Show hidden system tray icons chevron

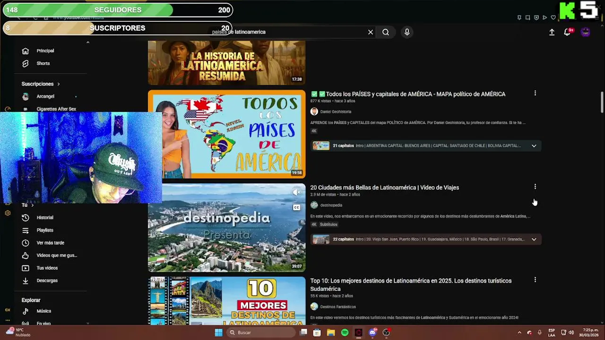tap(519, 332)
